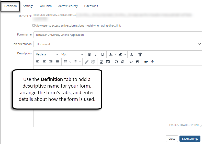Open the special character (Omega) tool

click(116, 62)
